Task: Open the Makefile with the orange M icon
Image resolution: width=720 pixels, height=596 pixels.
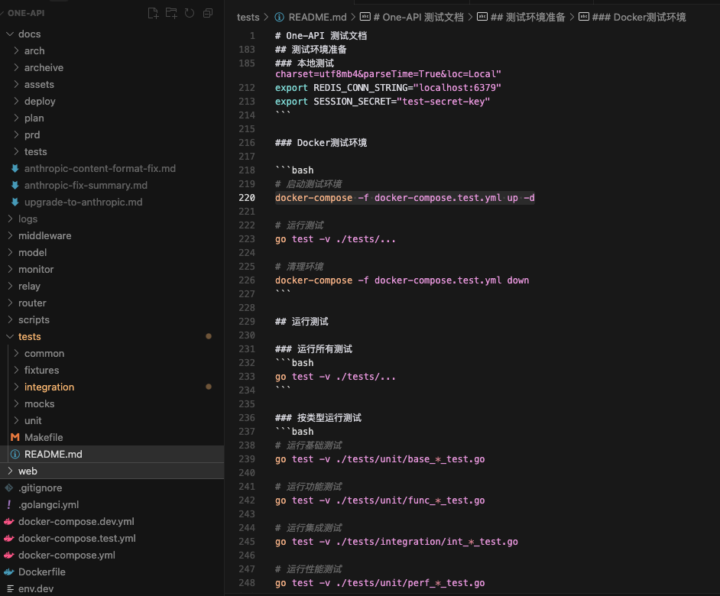Action: point(44,437)
